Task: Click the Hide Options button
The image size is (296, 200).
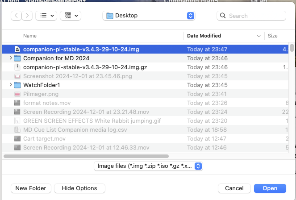Action: 79,188
